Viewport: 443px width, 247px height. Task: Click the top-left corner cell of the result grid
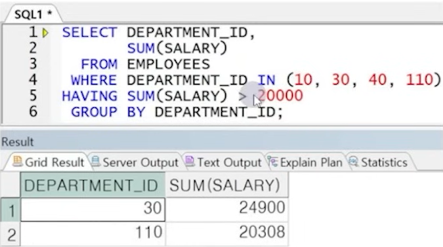(x=11, y=185)
